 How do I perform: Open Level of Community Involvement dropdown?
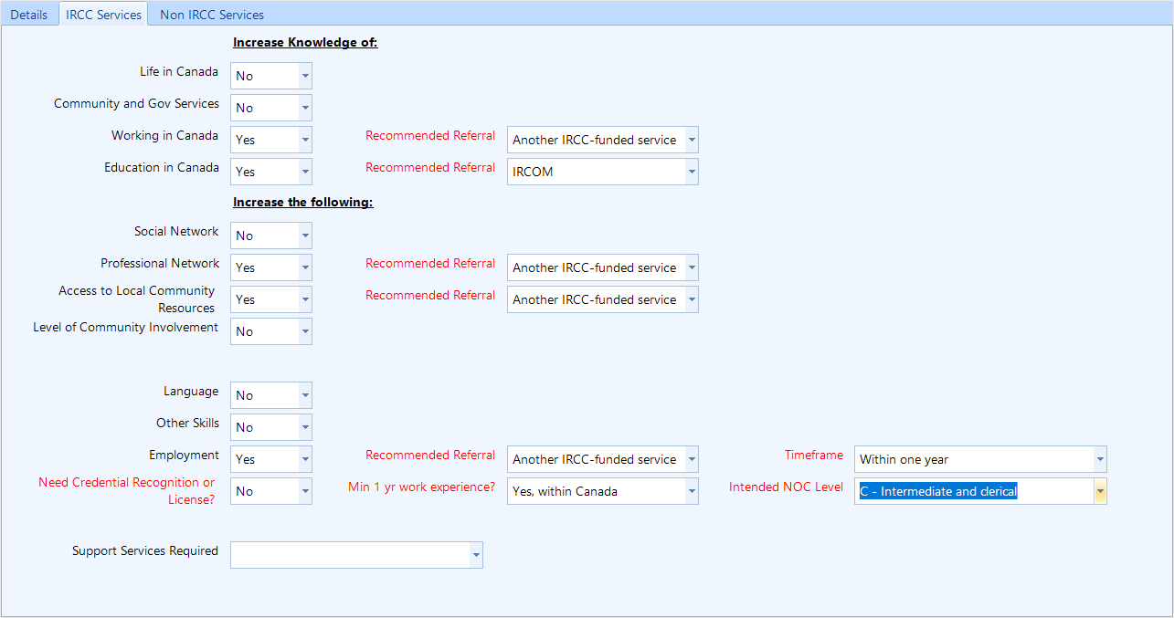305,331
